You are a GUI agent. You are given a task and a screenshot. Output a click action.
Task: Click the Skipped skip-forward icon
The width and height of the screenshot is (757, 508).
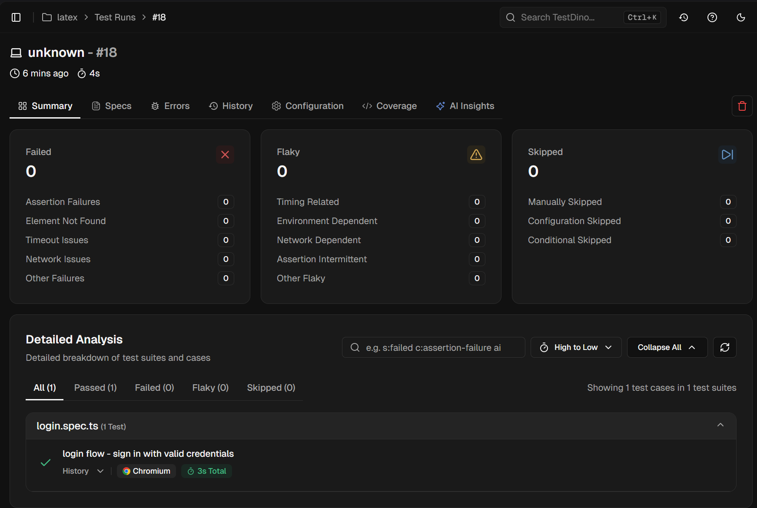pos(727,155)
